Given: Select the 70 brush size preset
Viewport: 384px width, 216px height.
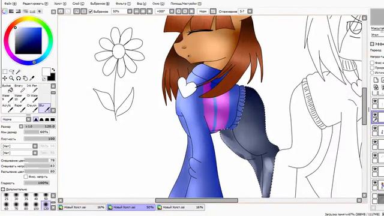Looking at the screenshot, I should 16,206.
